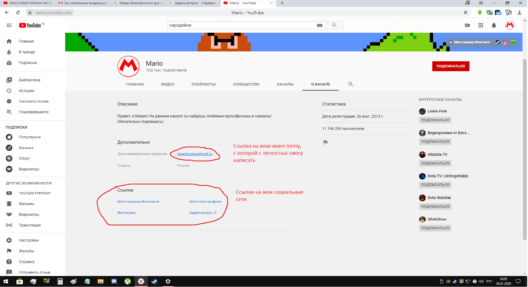528x287 pixels.
Task: Open the YouTube hamburger guide menu
Action: [x=9, y=25]
